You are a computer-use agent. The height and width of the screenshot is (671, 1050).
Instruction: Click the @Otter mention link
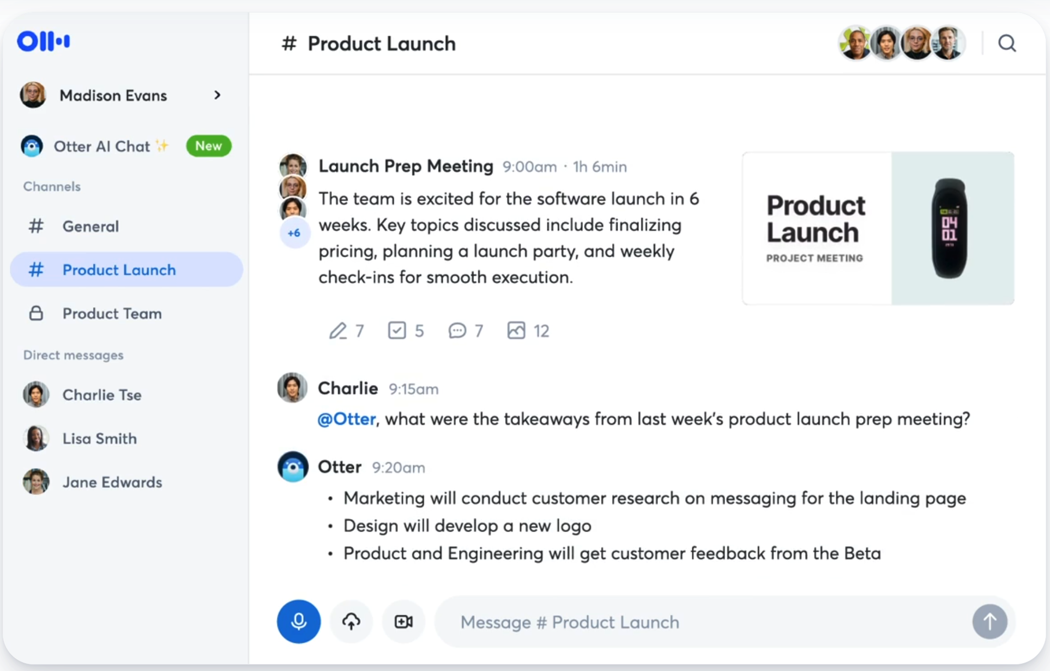(x=347, y=419)
